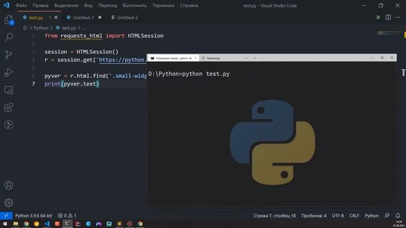Open the Переход menu
This screenshot has width=406, height=228.
107,6
